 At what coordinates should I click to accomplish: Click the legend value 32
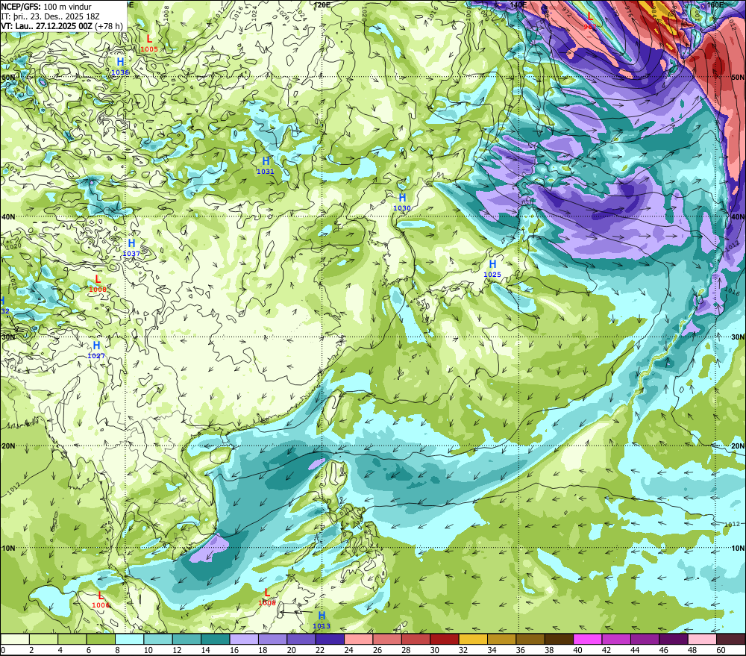click(463, 650)
